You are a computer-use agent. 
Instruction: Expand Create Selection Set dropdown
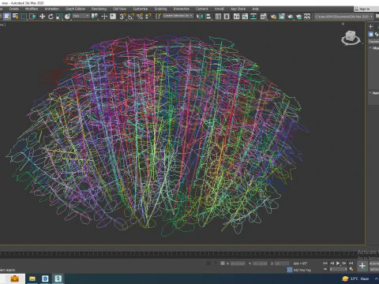click(x=178, y=16)
